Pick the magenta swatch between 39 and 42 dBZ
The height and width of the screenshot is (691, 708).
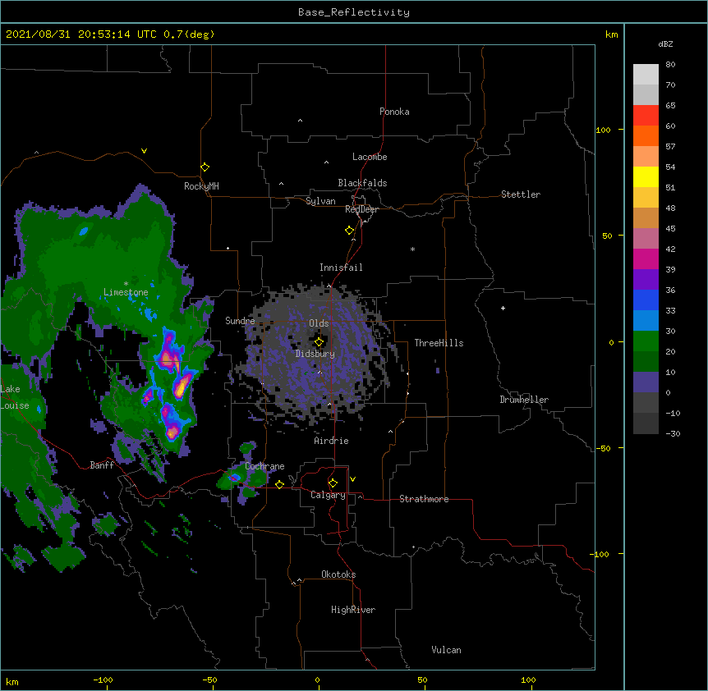tap(646, 259)
